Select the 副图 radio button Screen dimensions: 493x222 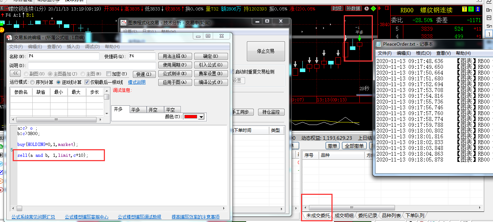pyautogui.click(x=26, y=74)
